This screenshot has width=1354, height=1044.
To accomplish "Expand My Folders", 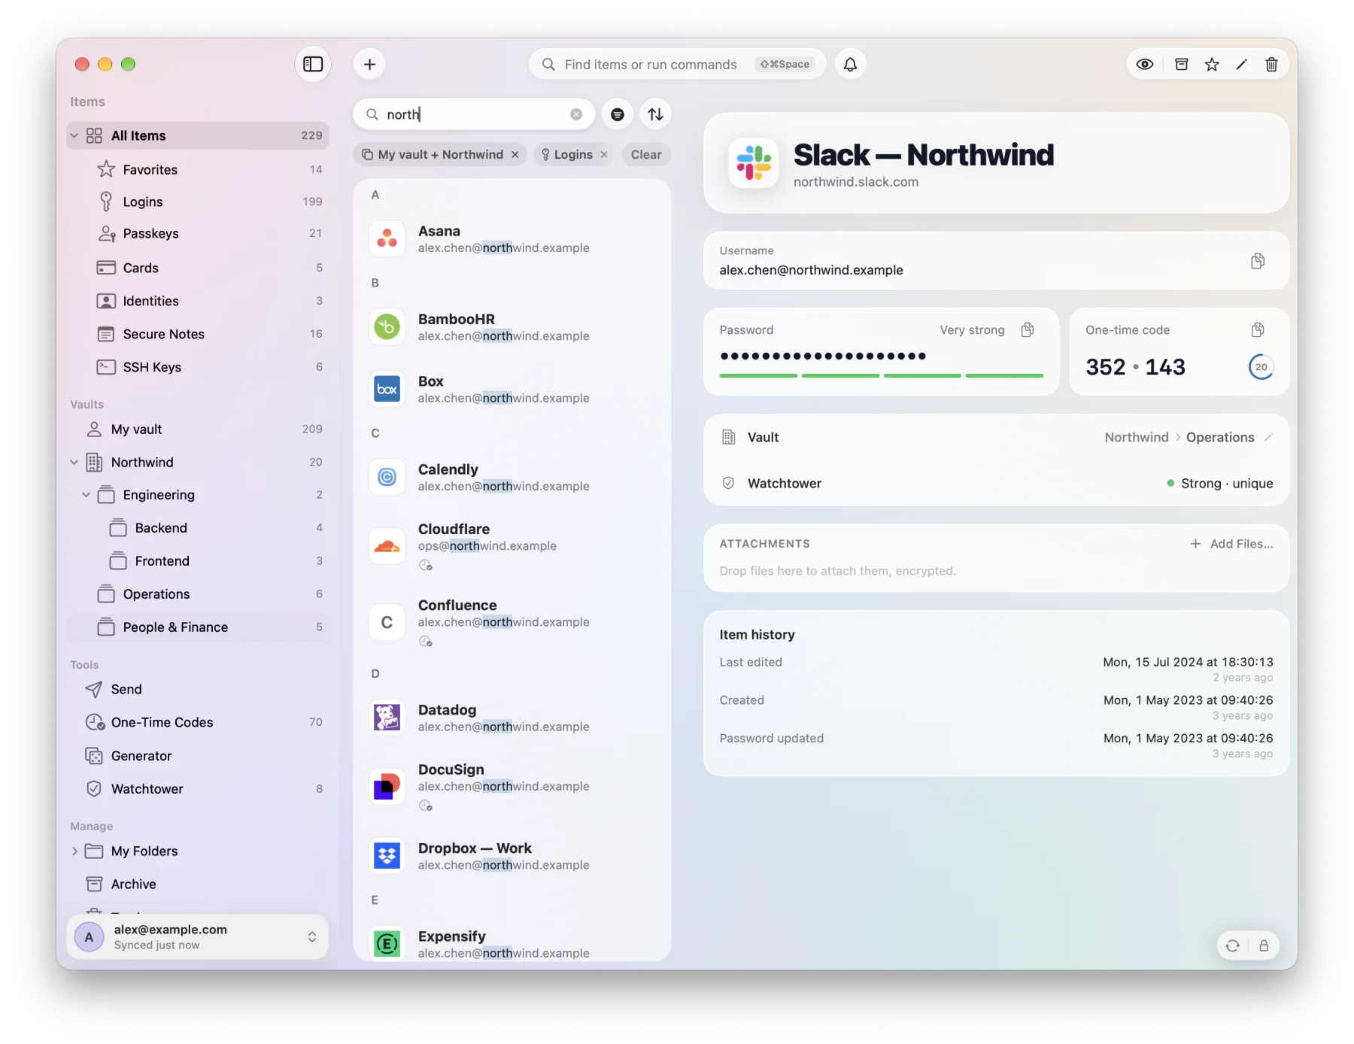I will click(74, 851).
